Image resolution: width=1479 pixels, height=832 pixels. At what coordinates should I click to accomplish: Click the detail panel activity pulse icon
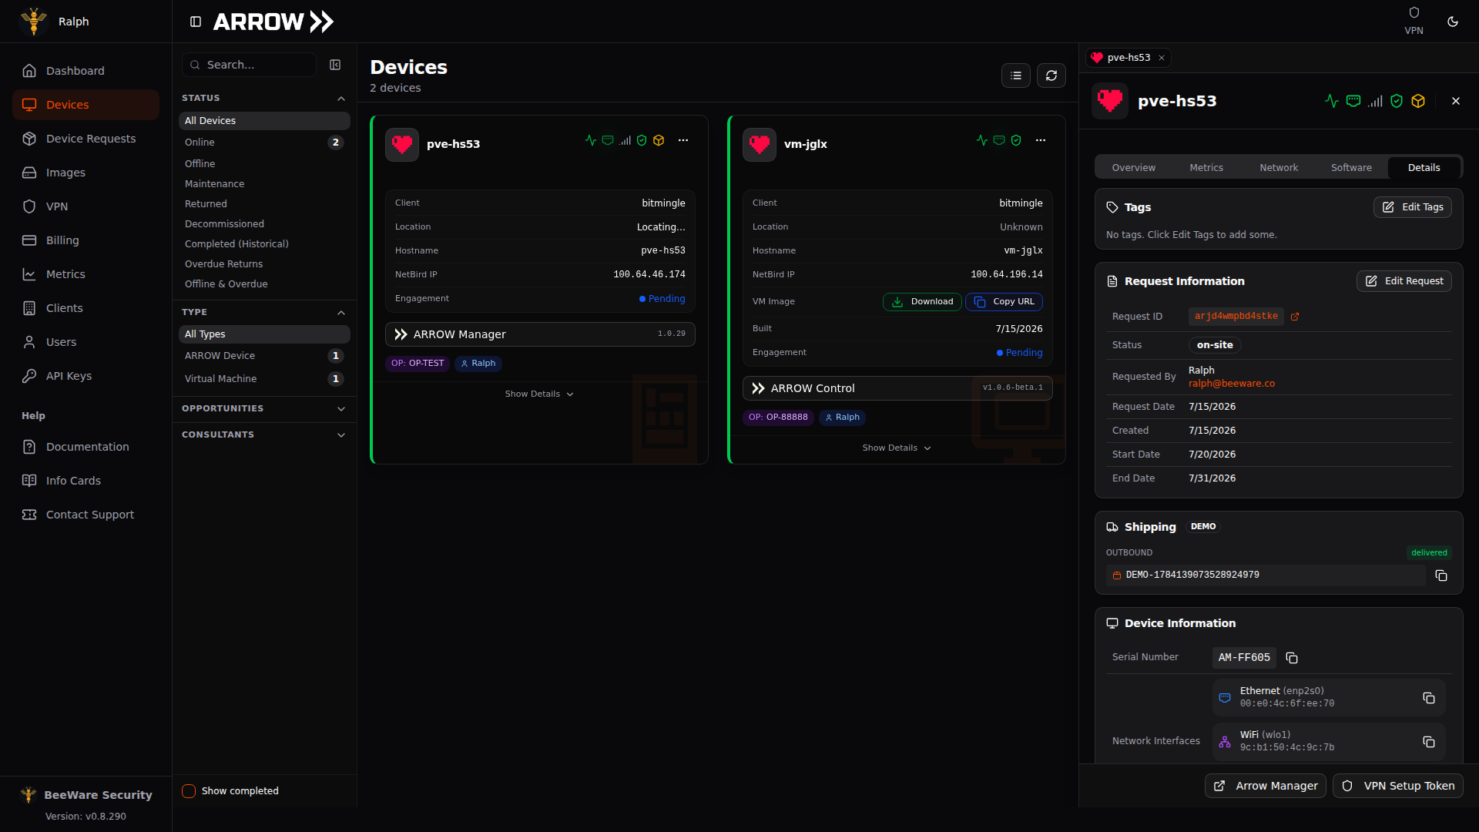[1332, 101]
